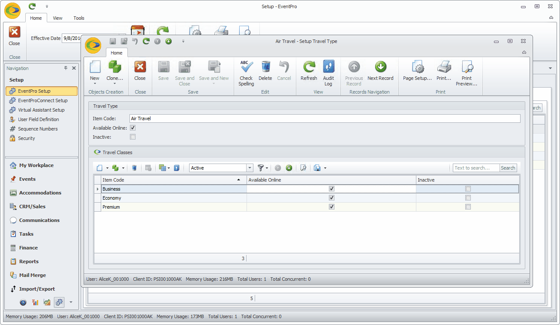
Task: Switch to View tab in Setup window
Action: (x=57, y=18)
